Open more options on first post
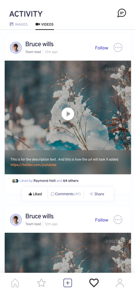Viewport: 135px width, 293px height. pyautogui.click(x=118, y=48)
